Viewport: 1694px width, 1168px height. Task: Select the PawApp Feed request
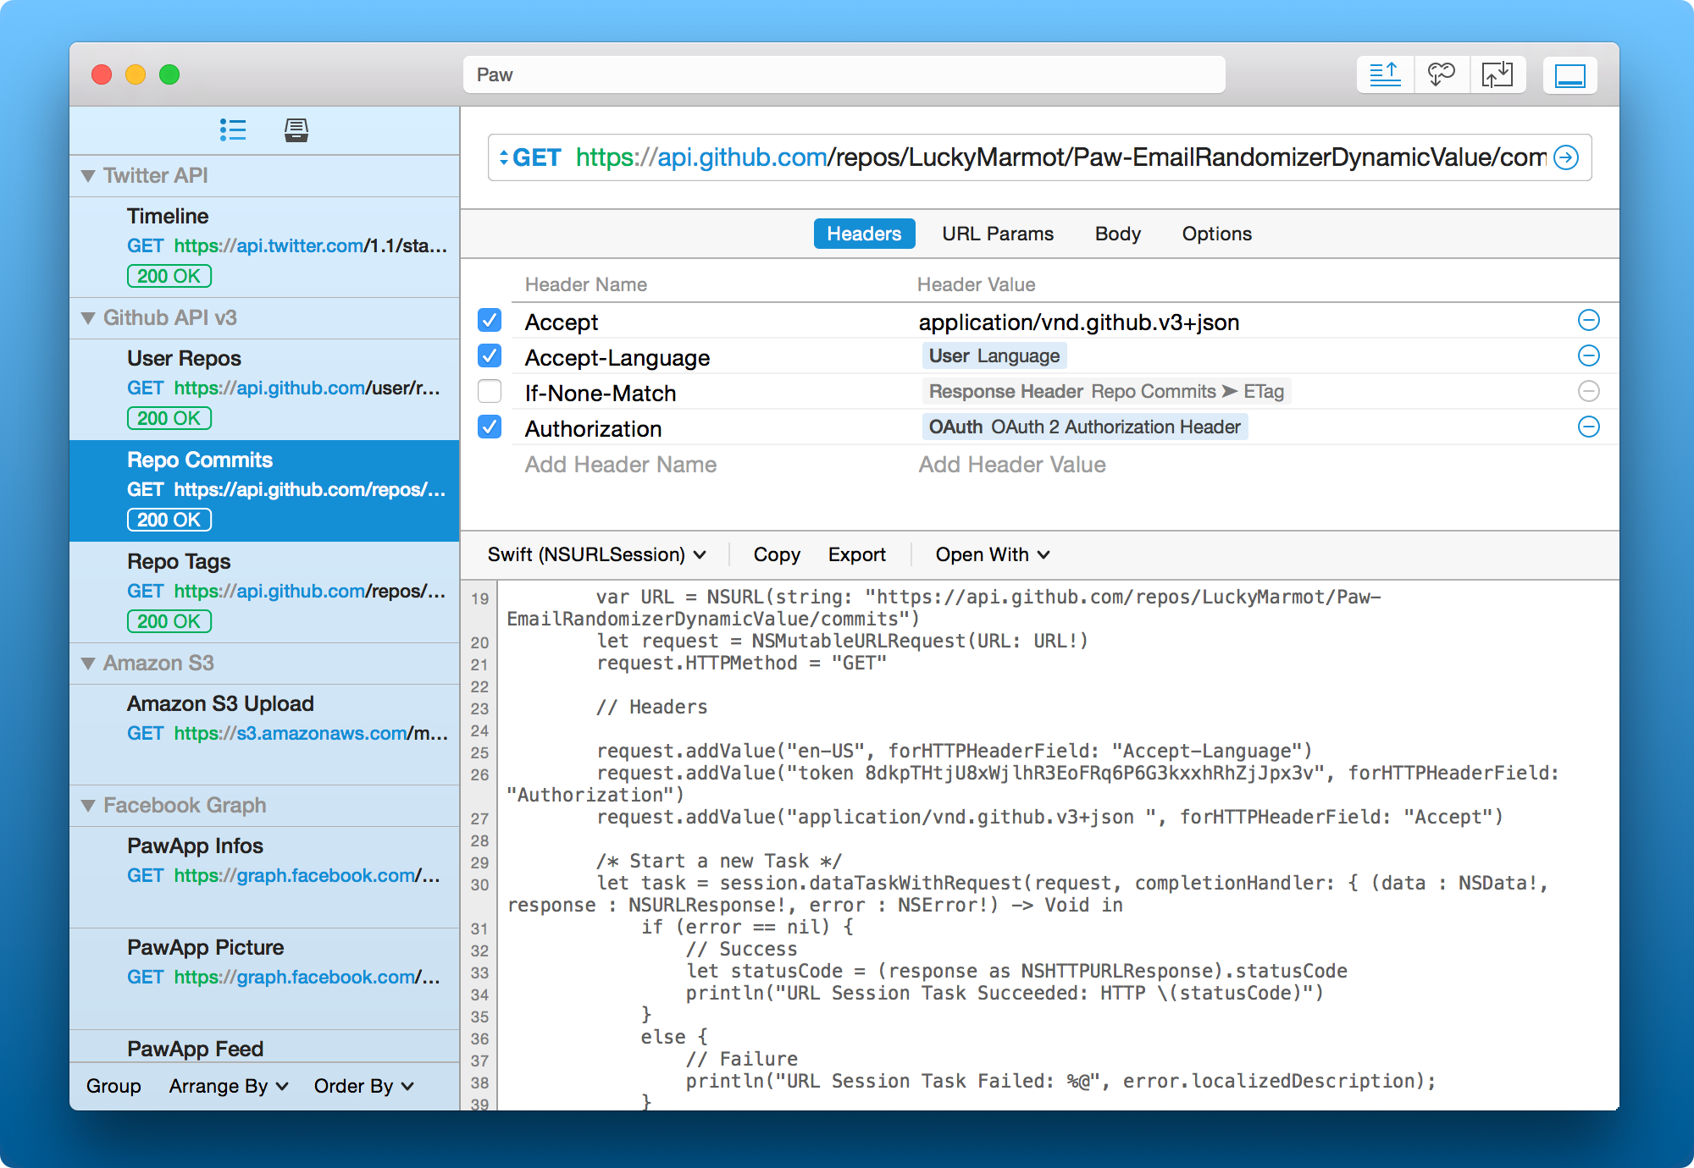click(x=264, y=1047)
